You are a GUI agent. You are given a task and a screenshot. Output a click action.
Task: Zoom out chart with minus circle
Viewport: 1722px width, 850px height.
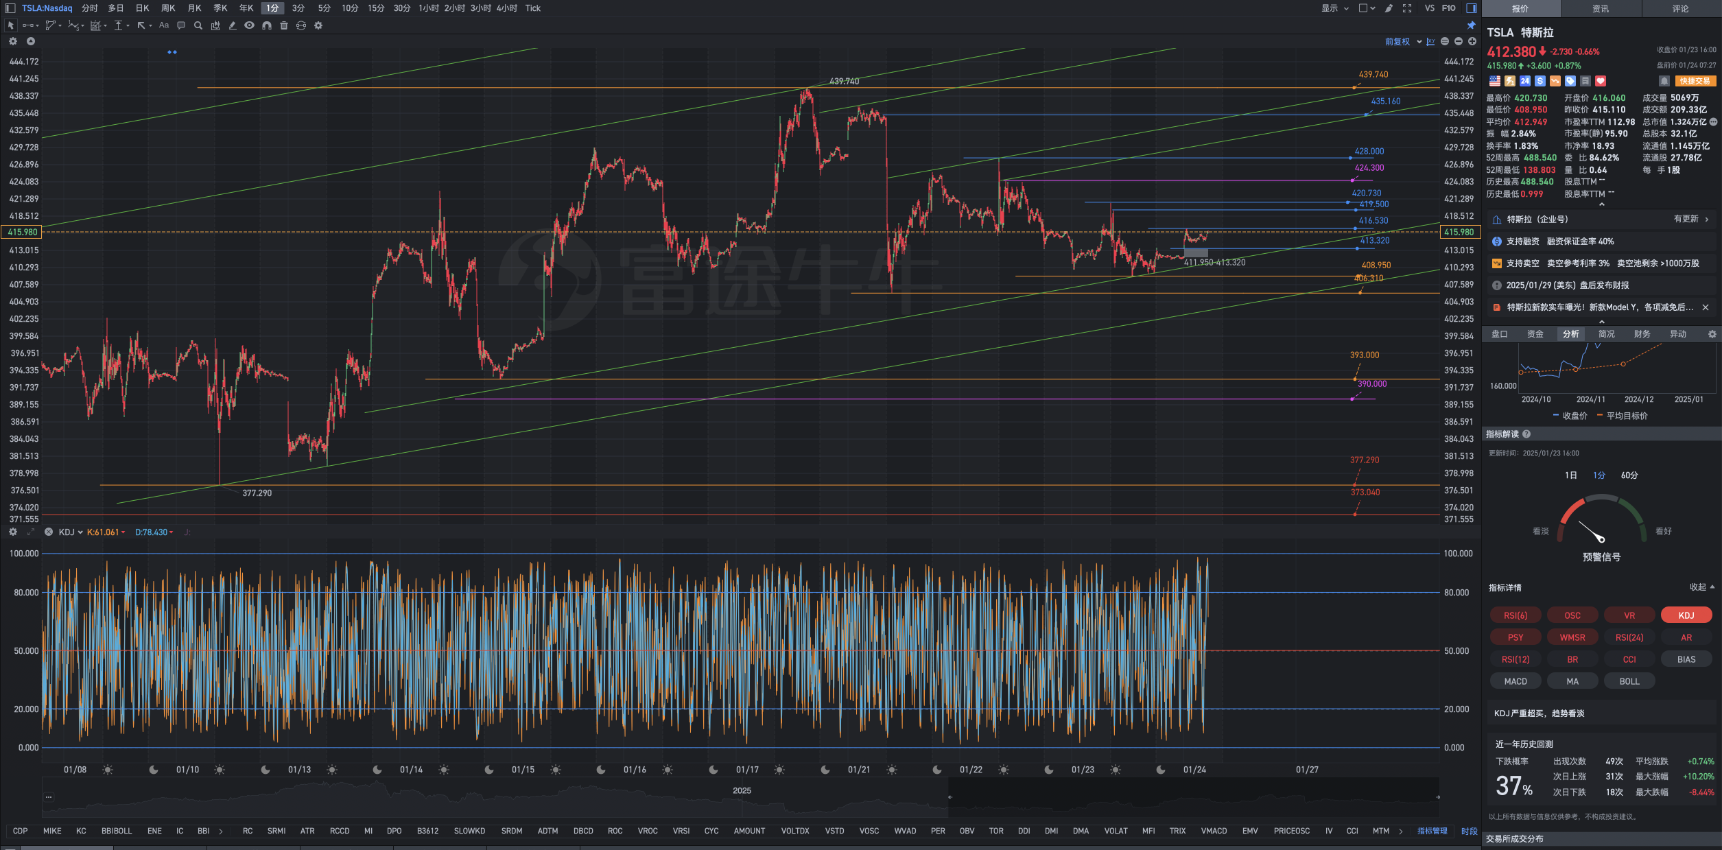(1459, 42)
